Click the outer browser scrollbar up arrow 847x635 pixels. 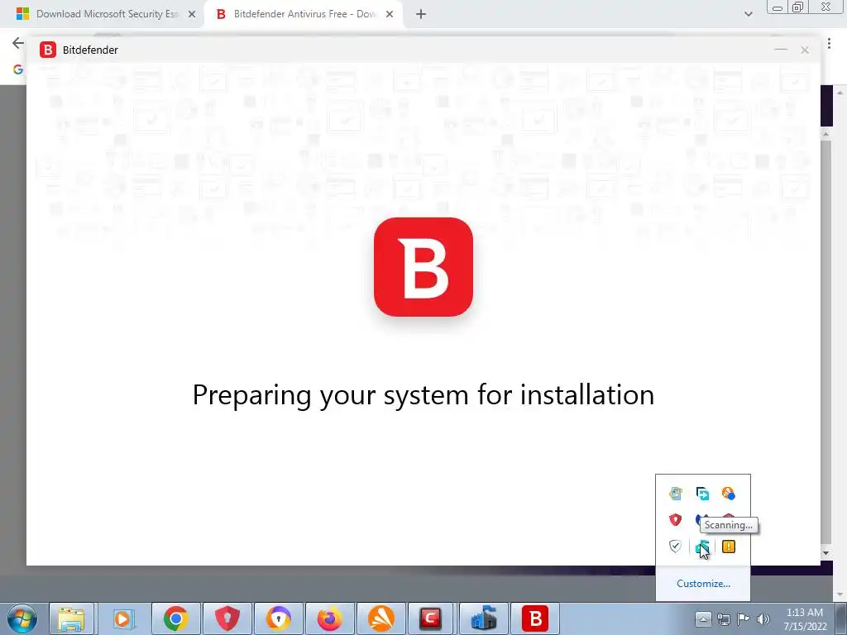tap(840, 93)
